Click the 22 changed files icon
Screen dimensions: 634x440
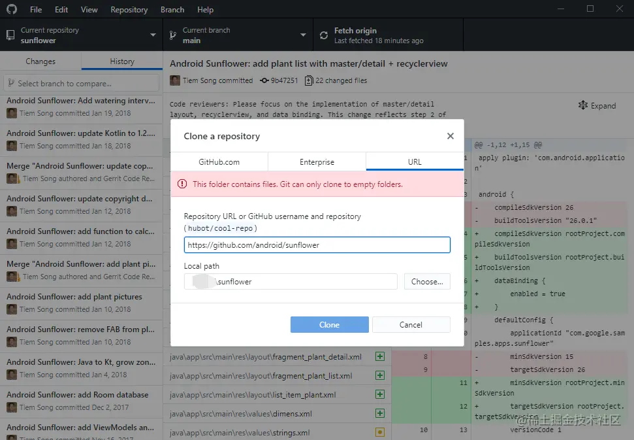[309, 80]
